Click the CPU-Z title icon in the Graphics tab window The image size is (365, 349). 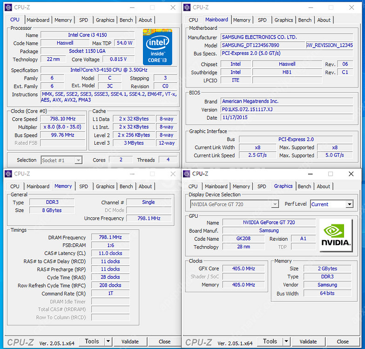click(x=186, y=174)
